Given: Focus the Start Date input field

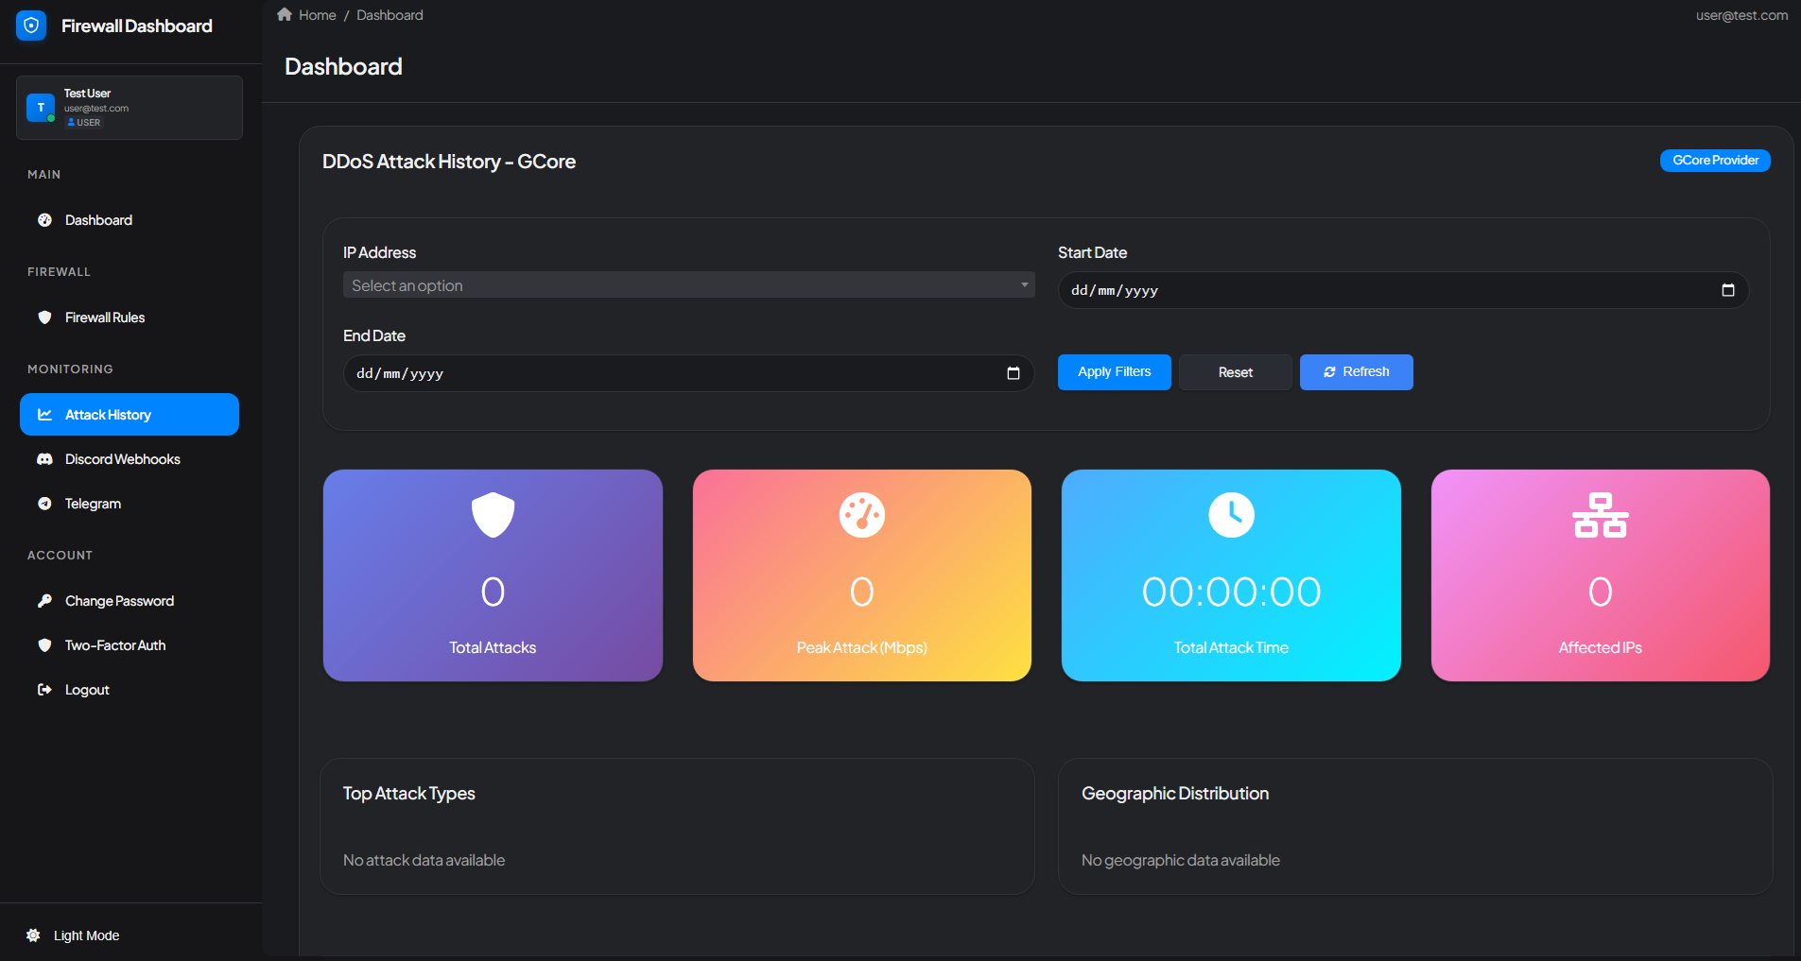Looking at the screenshot, I should click(1403, 290).
